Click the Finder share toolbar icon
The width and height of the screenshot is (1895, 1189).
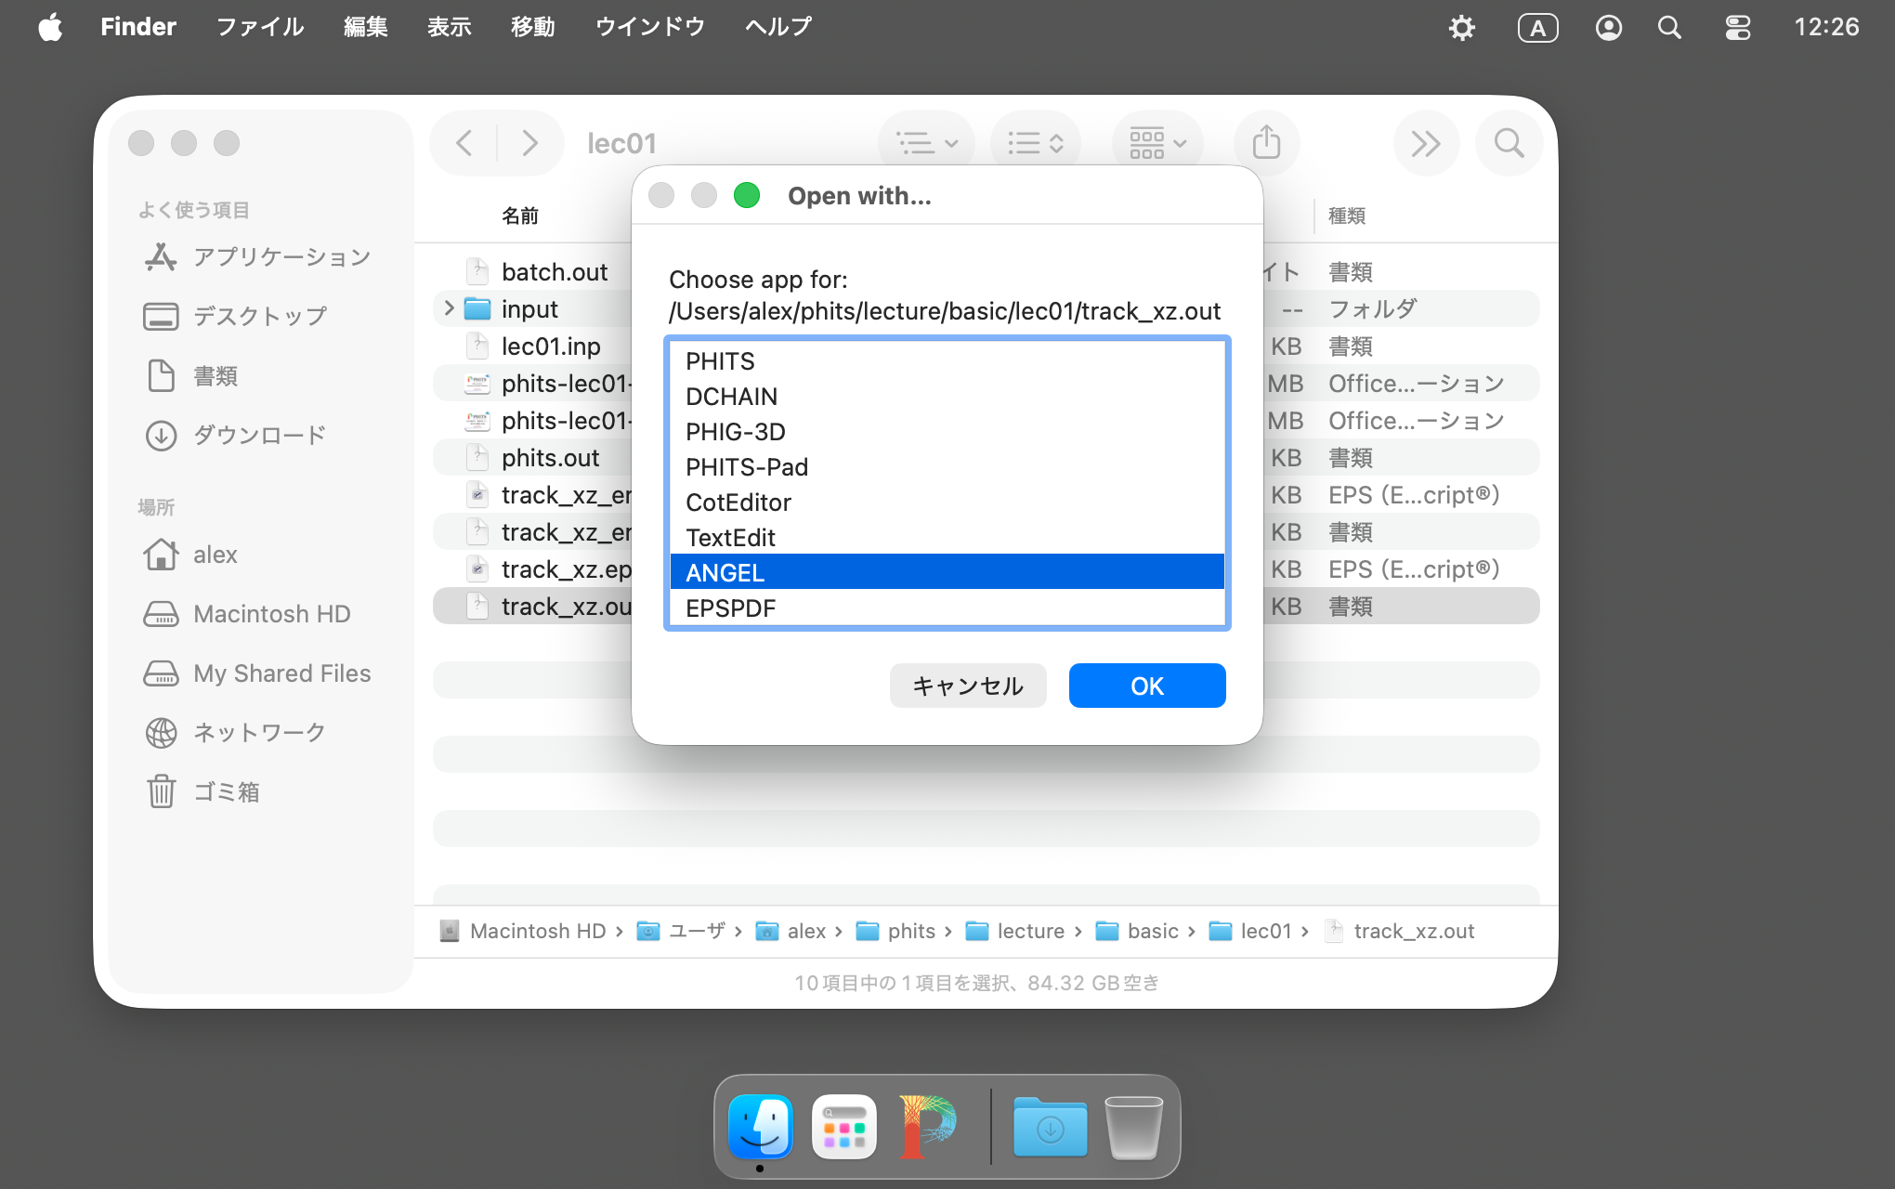coord(1266,143)
